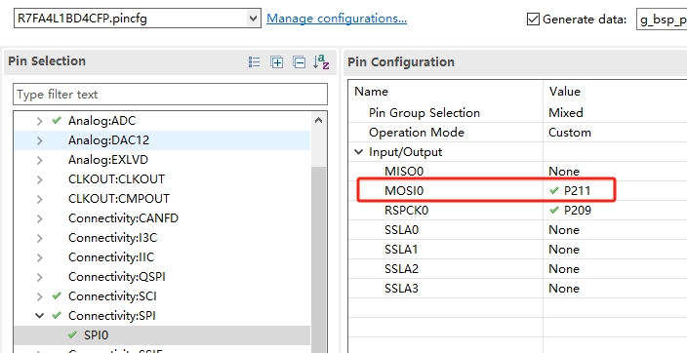This screenshot has height=353, width=687.
Task: Select the MOSI0 row name
Action: (x=404, y=191)
